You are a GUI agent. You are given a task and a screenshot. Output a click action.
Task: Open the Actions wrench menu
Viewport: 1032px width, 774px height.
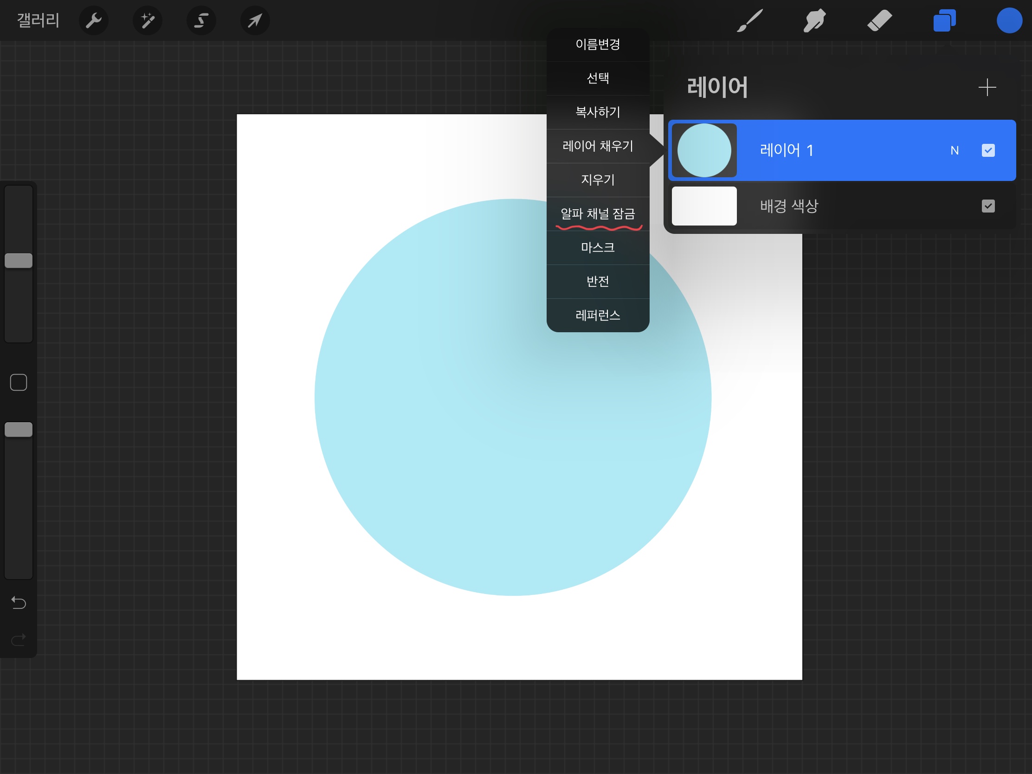click(x=93, y=20)
